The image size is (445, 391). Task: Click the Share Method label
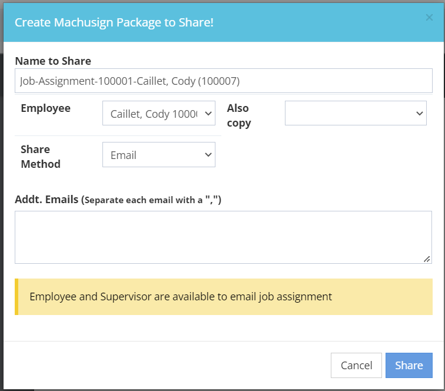41,157
